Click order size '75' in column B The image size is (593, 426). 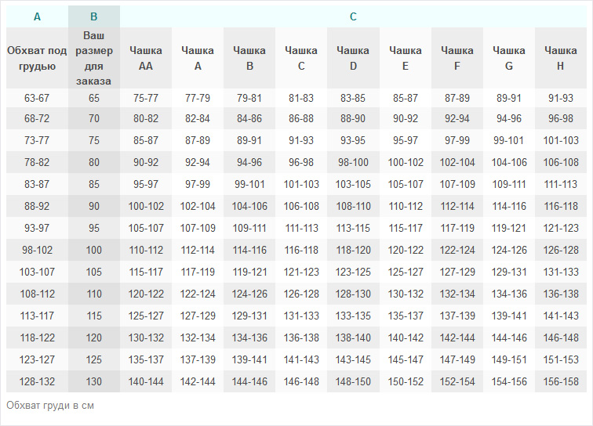point(94,141)
